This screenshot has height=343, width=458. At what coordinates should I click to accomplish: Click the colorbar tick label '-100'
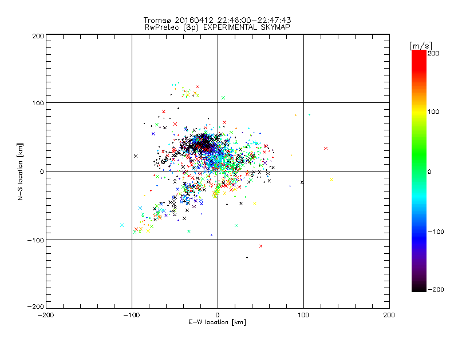pos(436,232)
